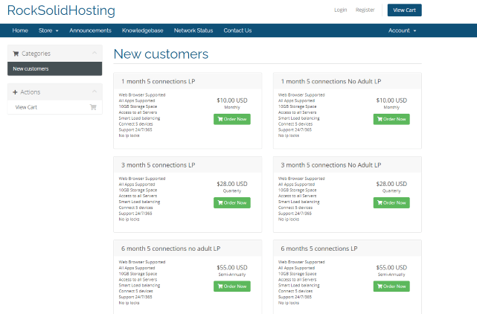Collapse the Categories panel chevron
Viewport: 477px width, 314px height.
94,54
